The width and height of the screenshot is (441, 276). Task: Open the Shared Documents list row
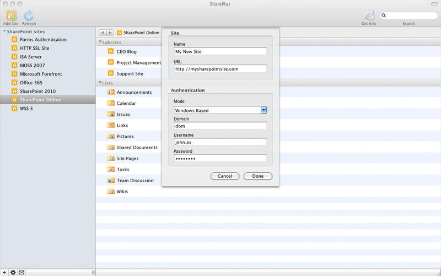coord(268,147)
